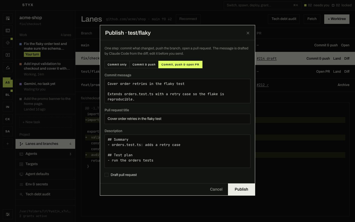This screenshot has width=355, height=222.
Task: Select Commit, push & open PR mode
Action: pyautogui.click(x=180, y=65)
